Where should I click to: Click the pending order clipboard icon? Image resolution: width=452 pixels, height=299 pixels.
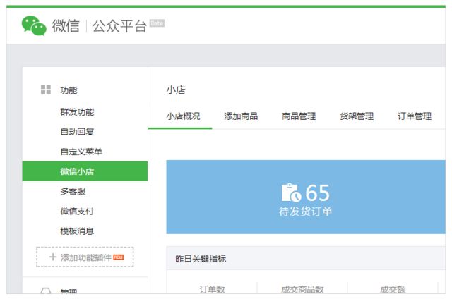pos(291,193)
